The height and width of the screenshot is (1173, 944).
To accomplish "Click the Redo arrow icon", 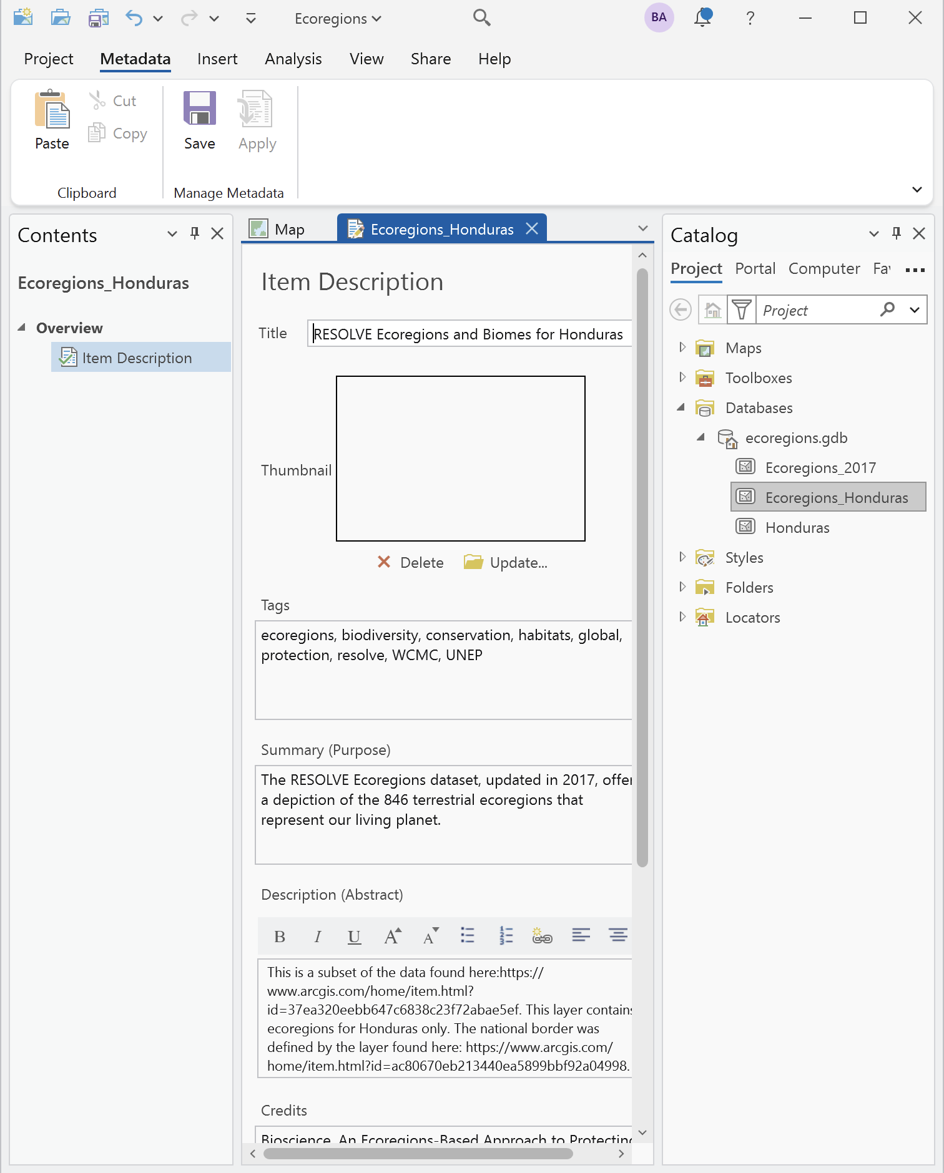I will coord(189,18).
